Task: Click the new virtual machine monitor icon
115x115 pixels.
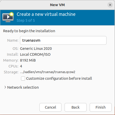Action: [x=8, y=17]
